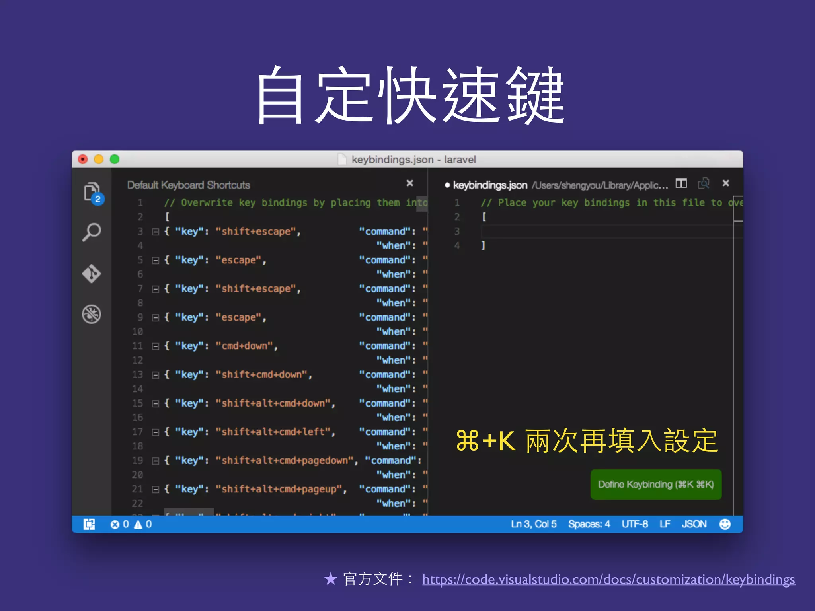The image size is (815, 611).
Task: Open the Git source control view
Action: pos(92,274)
